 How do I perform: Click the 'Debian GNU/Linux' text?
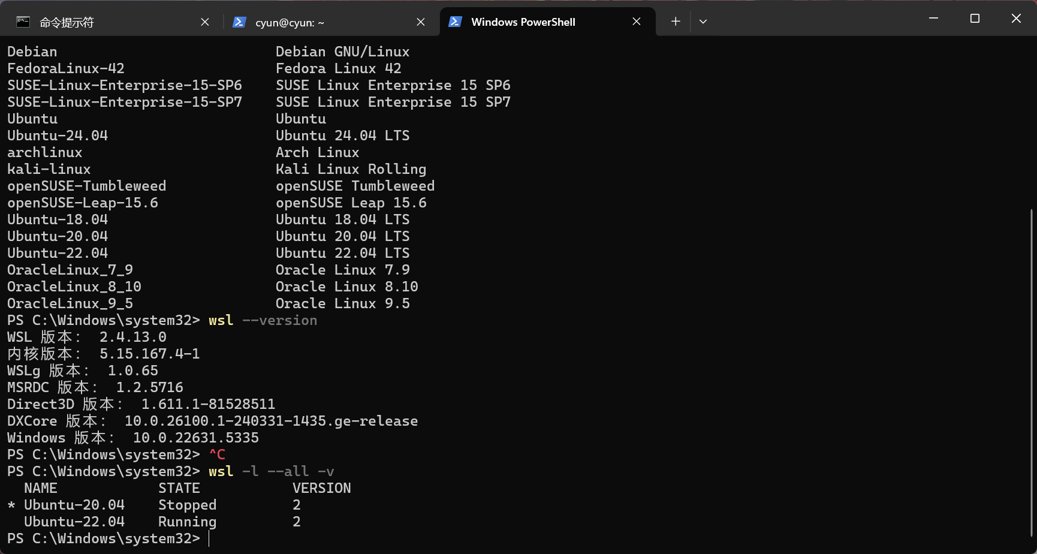tap(343, 52)
